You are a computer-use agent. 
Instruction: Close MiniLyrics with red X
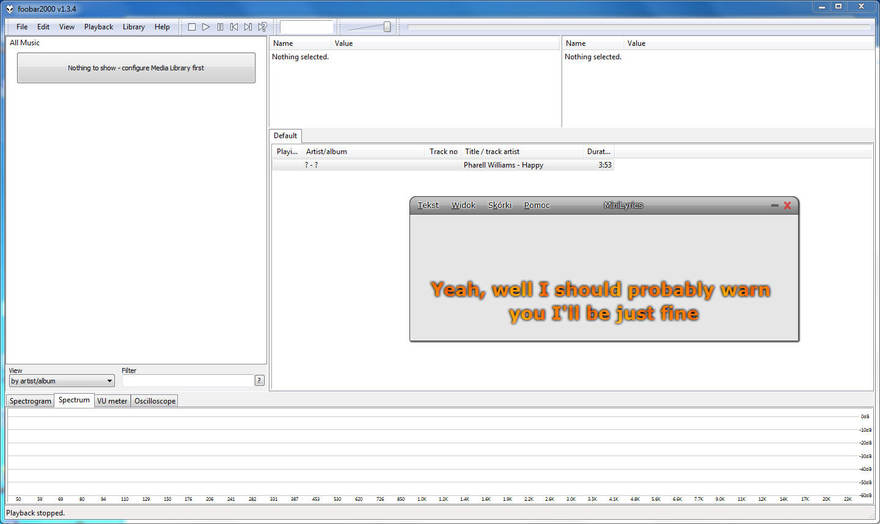[x=787, y=205]
